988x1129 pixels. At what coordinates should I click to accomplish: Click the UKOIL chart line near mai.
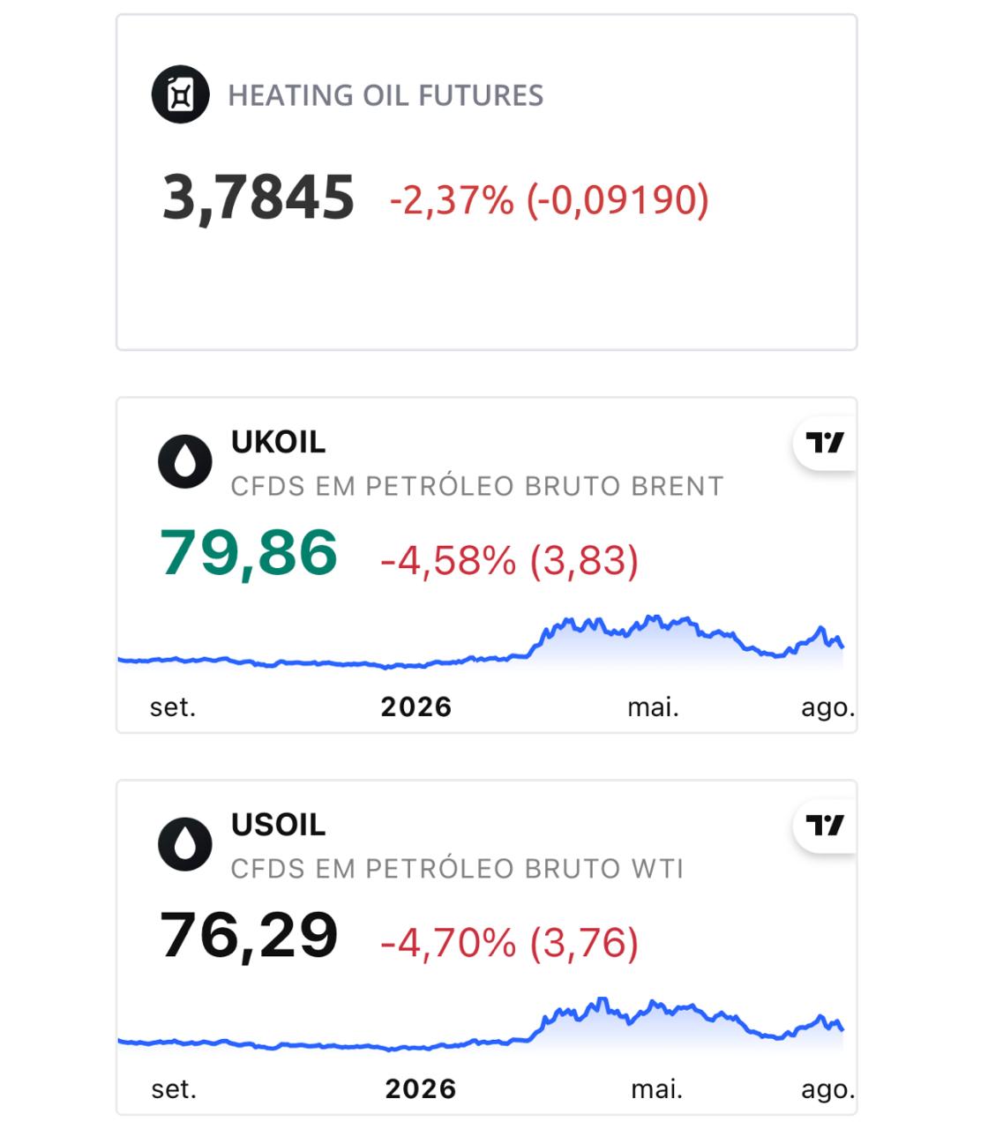click(653, 619)
